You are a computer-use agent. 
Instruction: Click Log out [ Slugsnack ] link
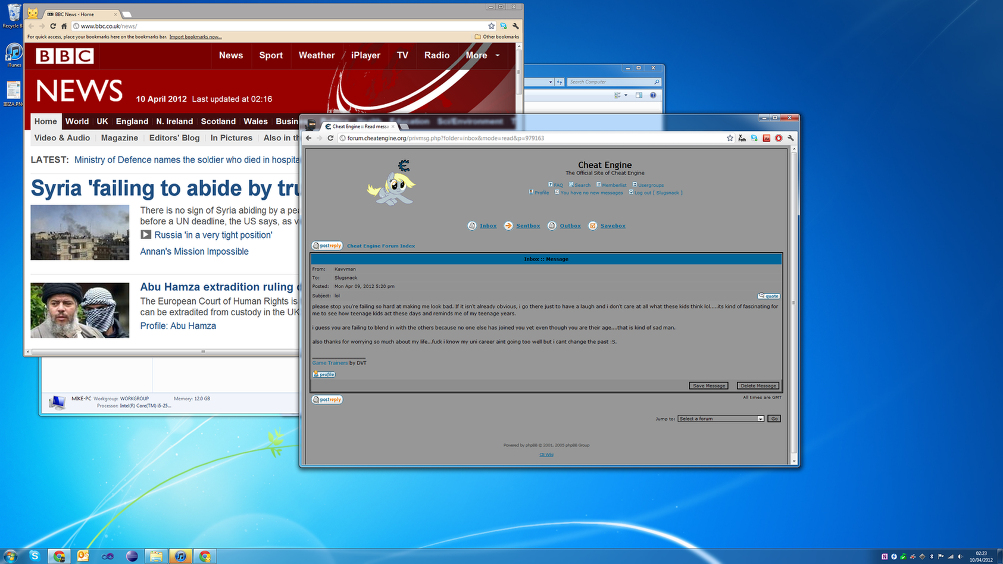[658, 193]
